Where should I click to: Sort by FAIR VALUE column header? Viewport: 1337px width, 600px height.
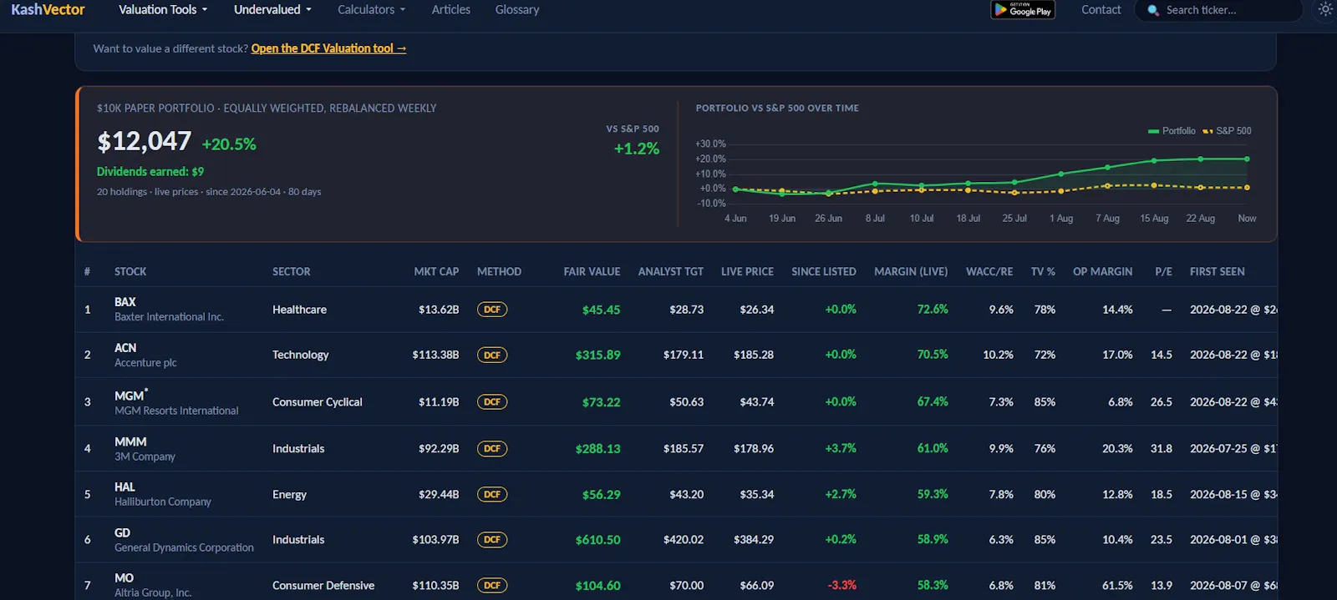pyautogui.click(x=592, y=272)
